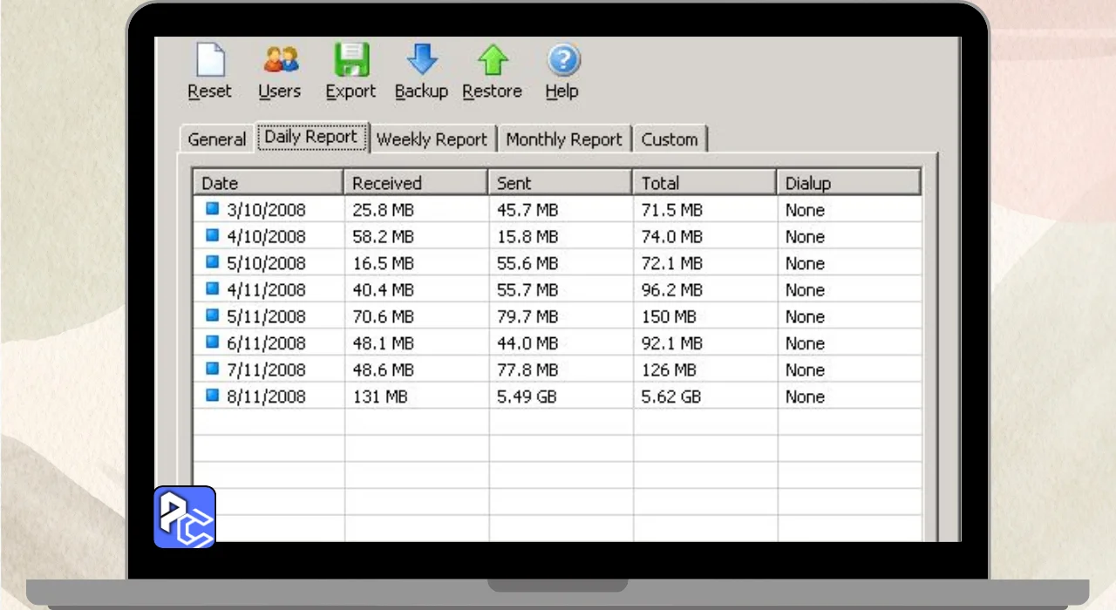Click the 131 MB received value
Screen dimensions: 1116x610
tap(379, 396)
